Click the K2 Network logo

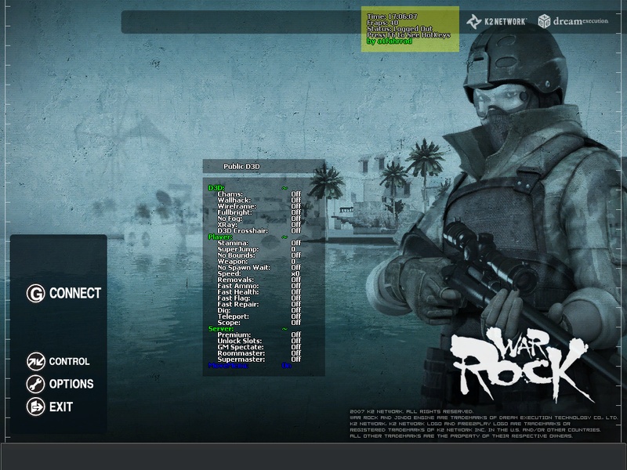tap(497, 21)
